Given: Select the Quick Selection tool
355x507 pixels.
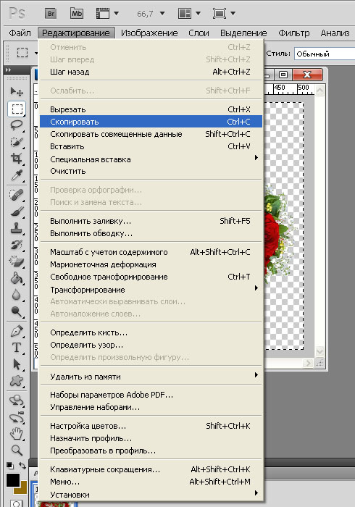Looking at the screenshot, I should [17, 142].
